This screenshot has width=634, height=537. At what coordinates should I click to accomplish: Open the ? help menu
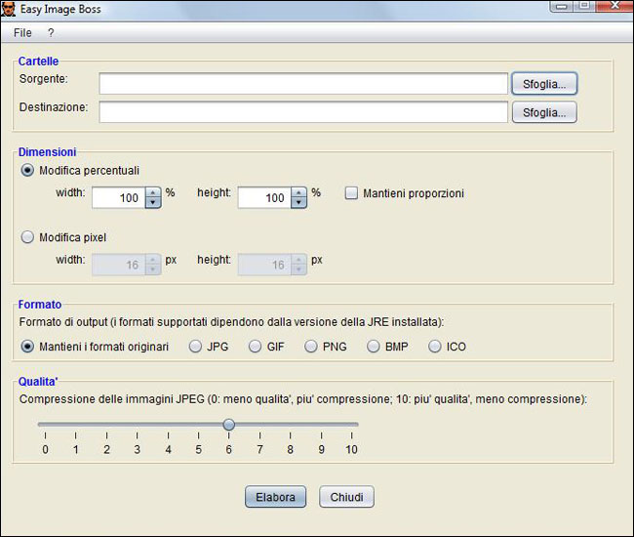[x=51, y=32]
